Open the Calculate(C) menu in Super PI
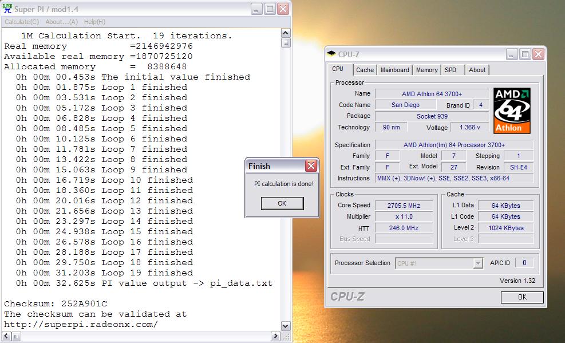 click(x=22, y=22)
